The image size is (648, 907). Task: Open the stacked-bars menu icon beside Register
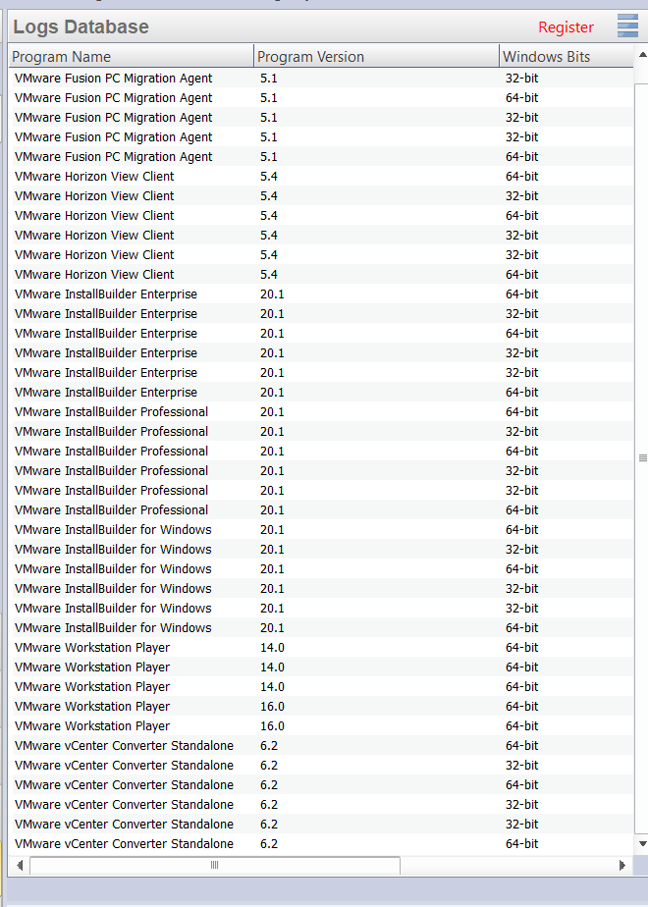[627, 27]
